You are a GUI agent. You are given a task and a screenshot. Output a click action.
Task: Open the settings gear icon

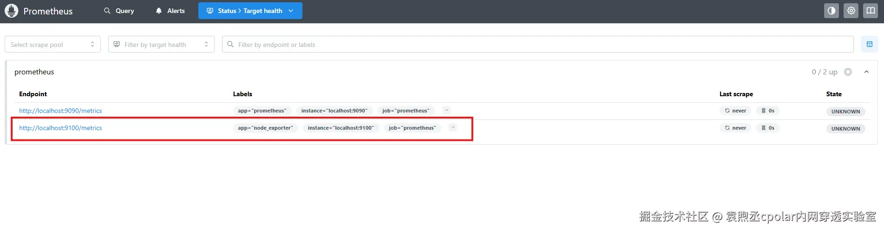[x=851, y=11]
